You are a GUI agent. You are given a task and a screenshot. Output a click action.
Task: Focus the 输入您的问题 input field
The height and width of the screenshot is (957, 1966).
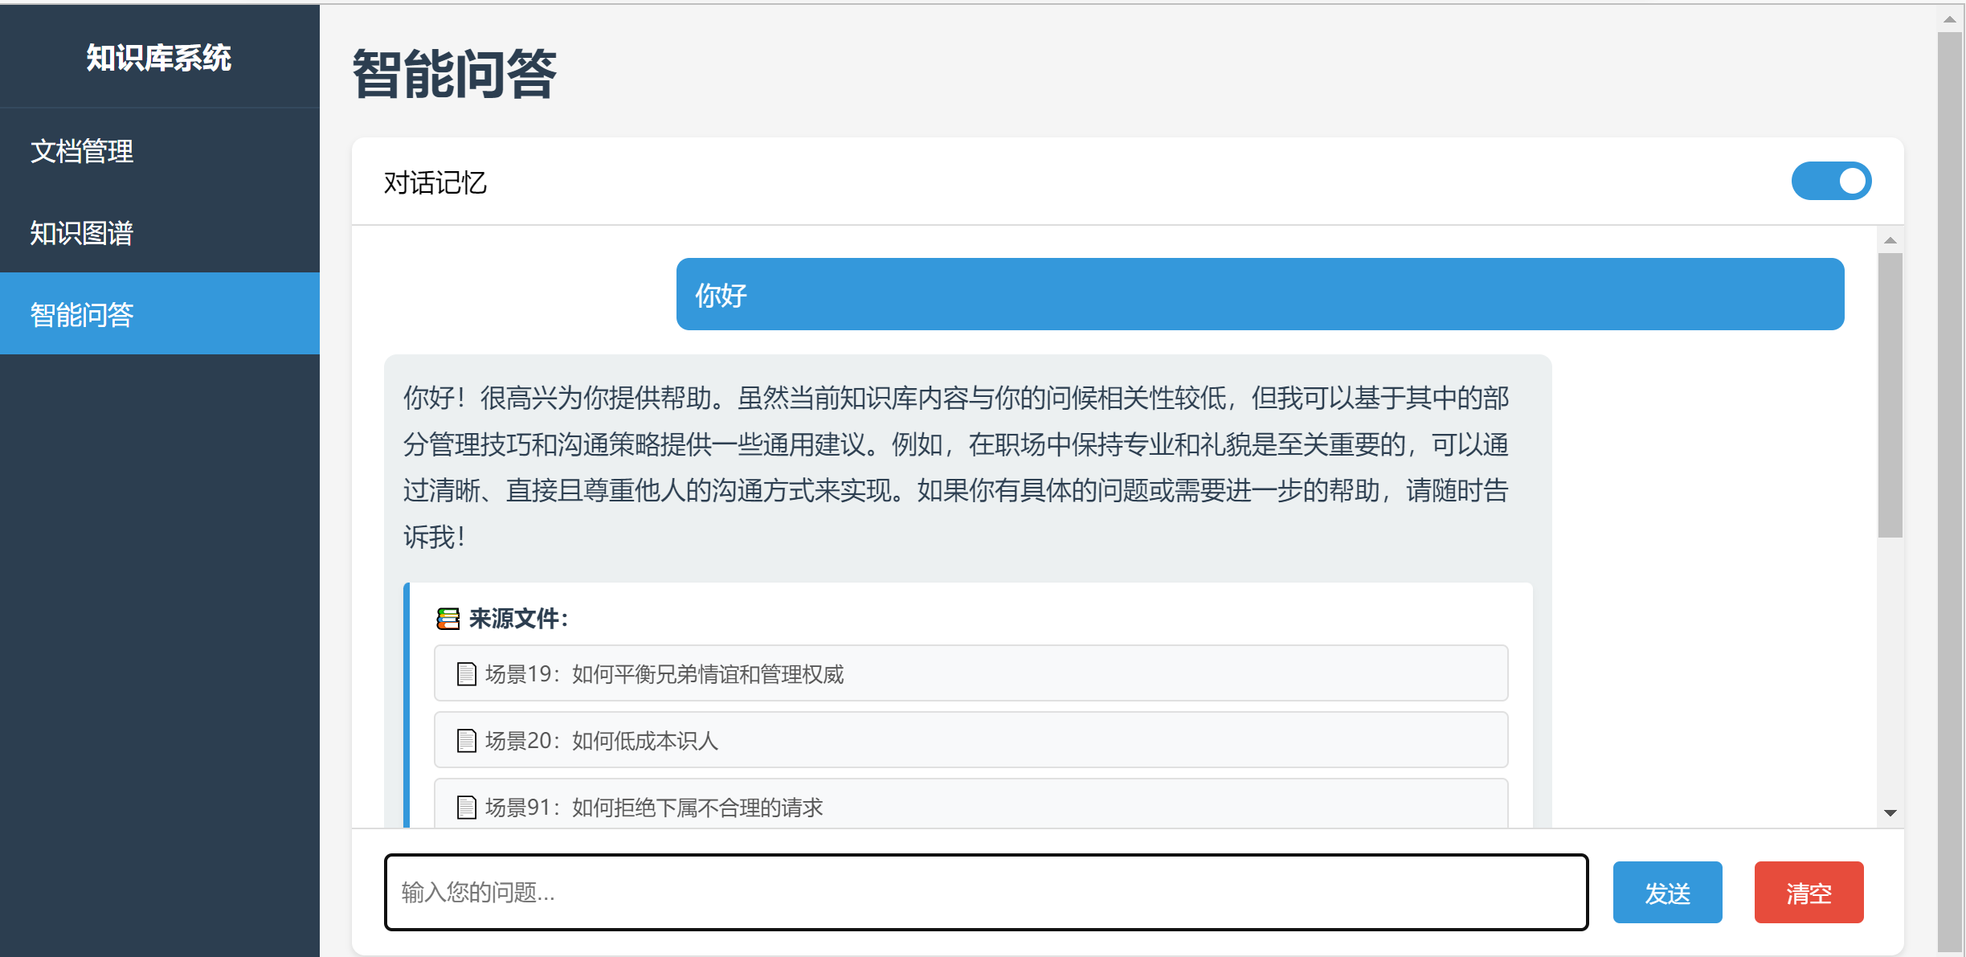click(x=986, y=892)
